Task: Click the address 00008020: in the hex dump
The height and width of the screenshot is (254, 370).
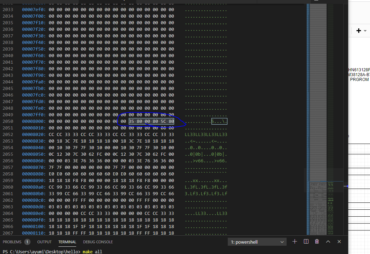Action: (x=34, y=134)
